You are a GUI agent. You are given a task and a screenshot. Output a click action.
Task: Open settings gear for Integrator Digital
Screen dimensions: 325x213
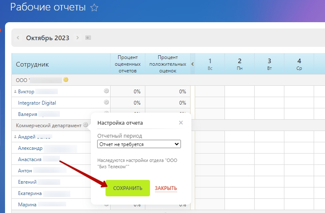(x=106, y=103)
